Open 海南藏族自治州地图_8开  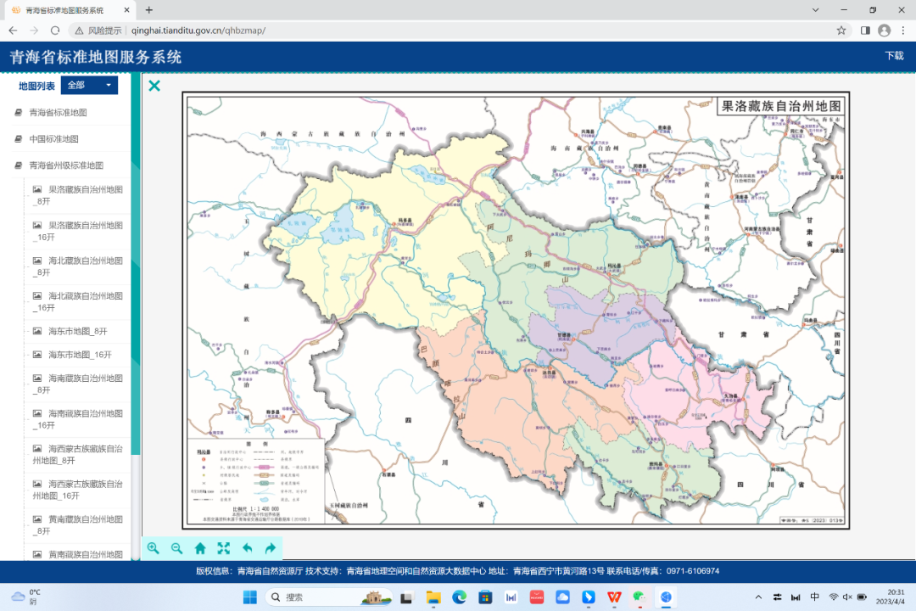[x=78, y=384]
